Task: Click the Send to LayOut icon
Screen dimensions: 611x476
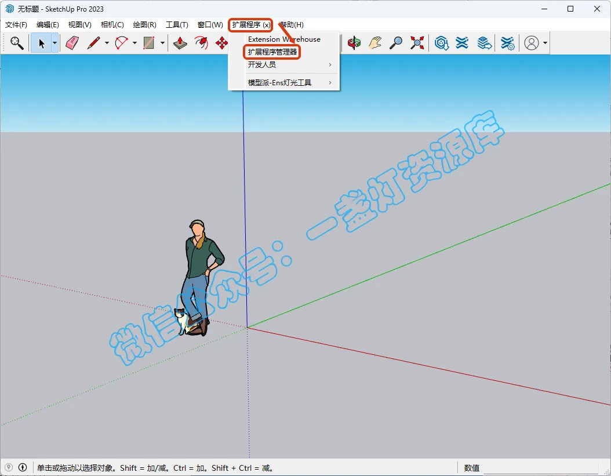Action: point(485,43)
